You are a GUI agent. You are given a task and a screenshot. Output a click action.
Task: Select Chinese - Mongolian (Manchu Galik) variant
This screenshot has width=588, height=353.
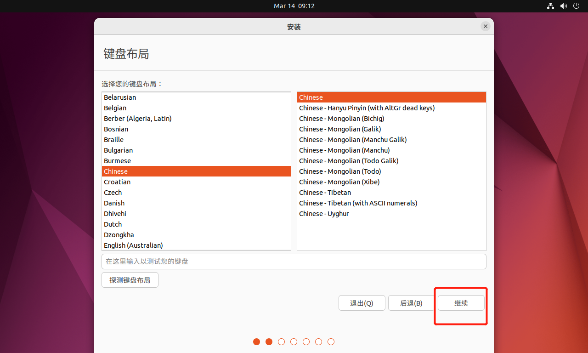pyautogui.click(x=391, y=140)
